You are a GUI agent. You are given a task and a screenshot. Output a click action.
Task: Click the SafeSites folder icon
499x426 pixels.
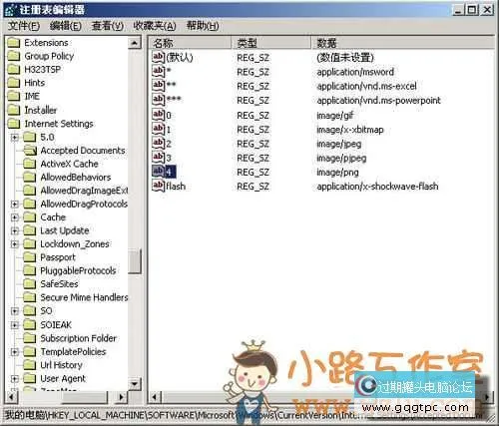[30, 284]
